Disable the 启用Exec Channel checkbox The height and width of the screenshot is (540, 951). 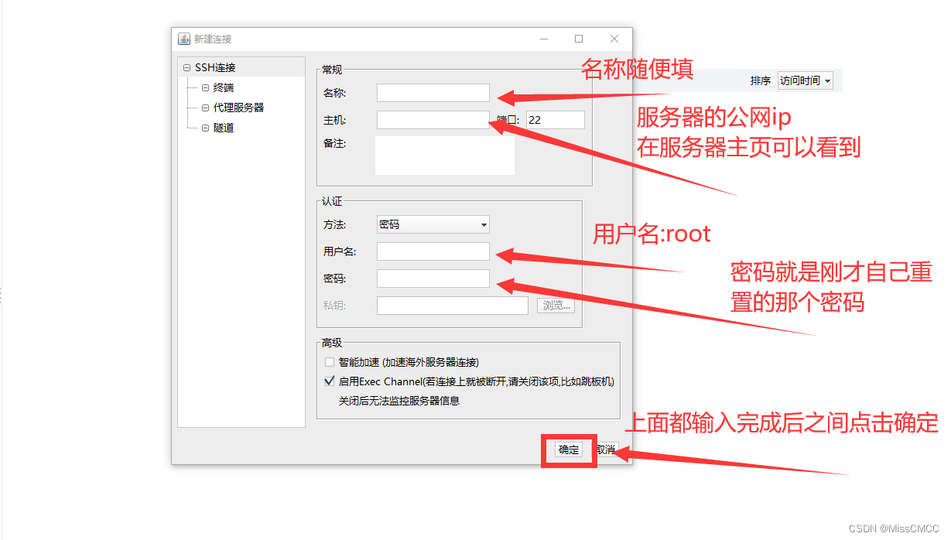329,380
